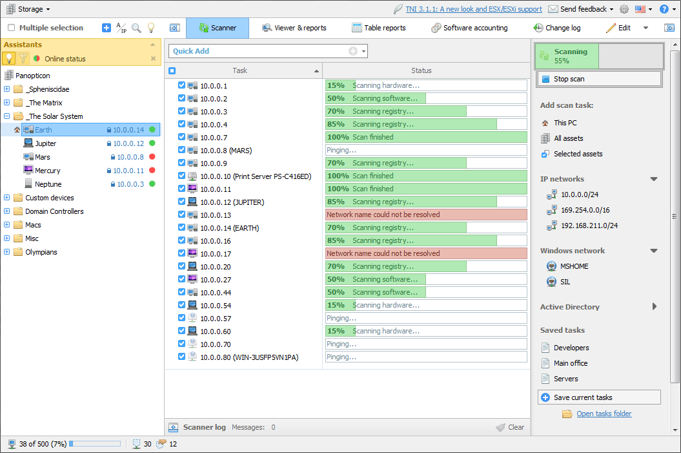
Task: Click the Stop scan button
Action: pos(600,79)
